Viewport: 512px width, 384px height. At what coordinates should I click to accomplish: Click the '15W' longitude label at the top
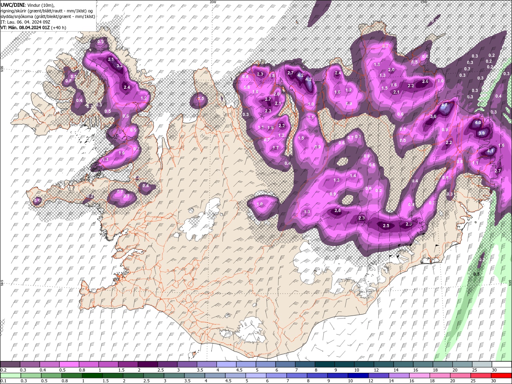coord(424,2)
